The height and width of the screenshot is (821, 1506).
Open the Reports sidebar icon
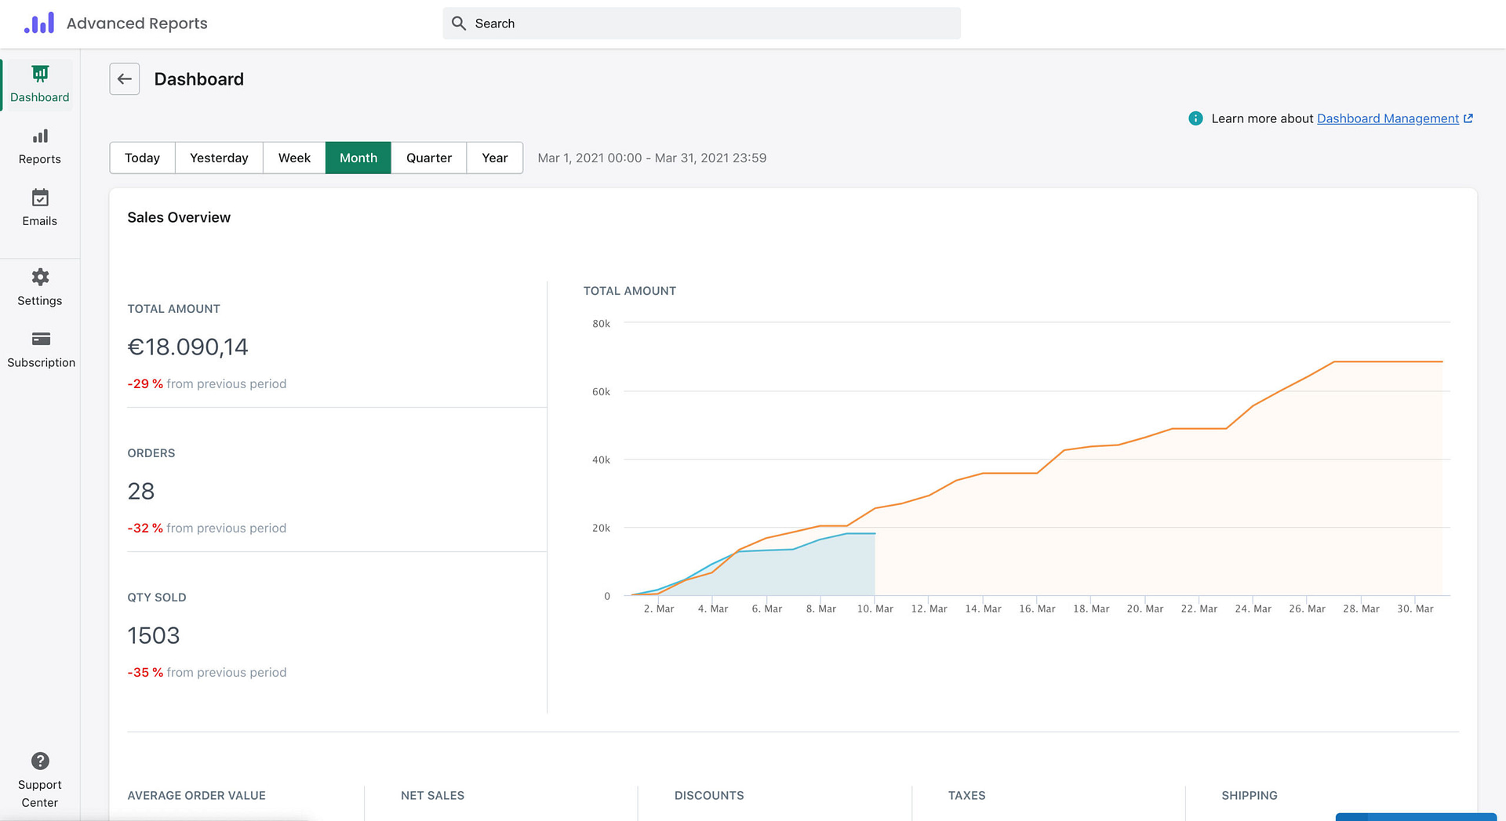pos(40,136)
